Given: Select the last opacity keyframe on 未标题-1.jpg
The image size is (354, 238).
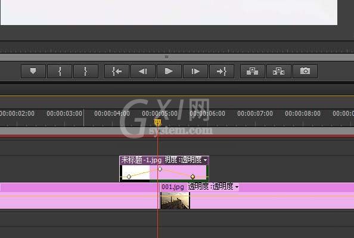Looking at the screenshot, I should click(192, 177).
